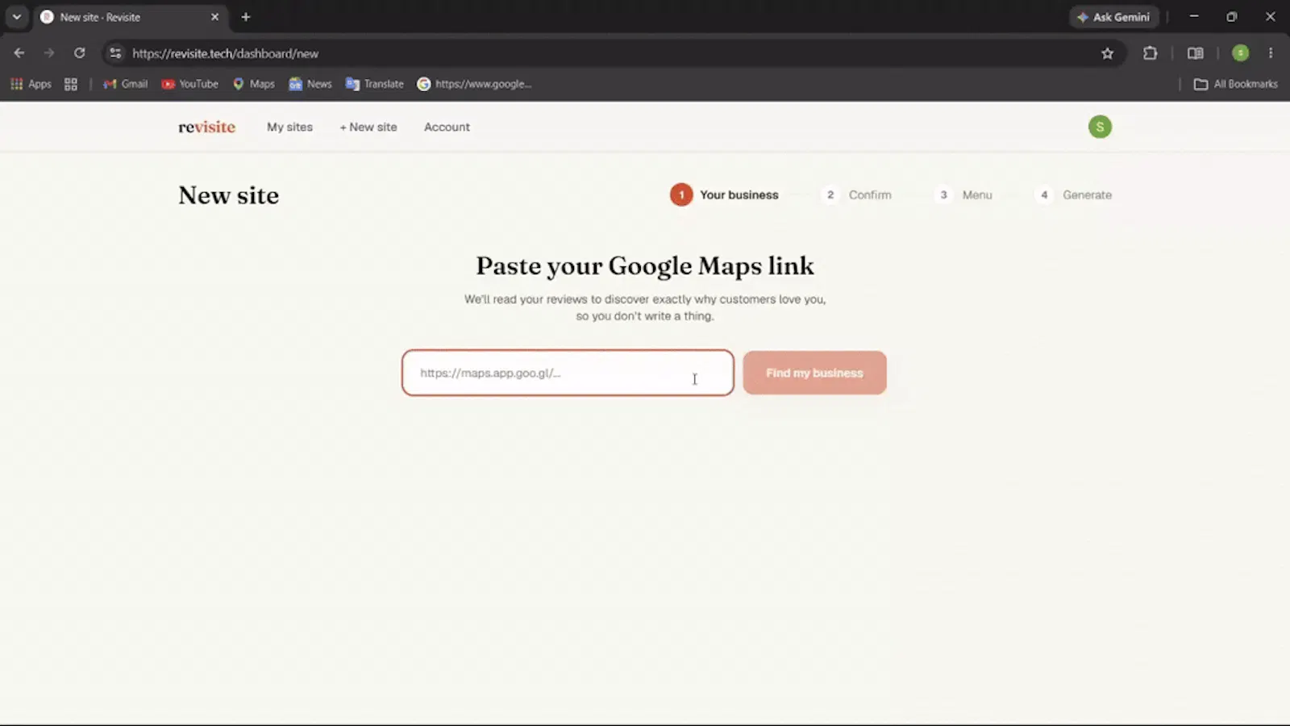The image size is (1290, 726).
Task: Click the Find my business button
Action: point(814,373)
